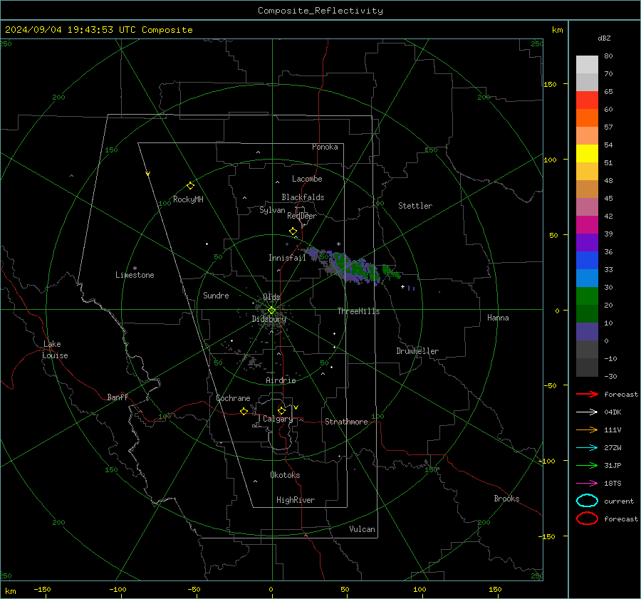
Task: Click the Strathmore label
Action: tap(346, 422)
